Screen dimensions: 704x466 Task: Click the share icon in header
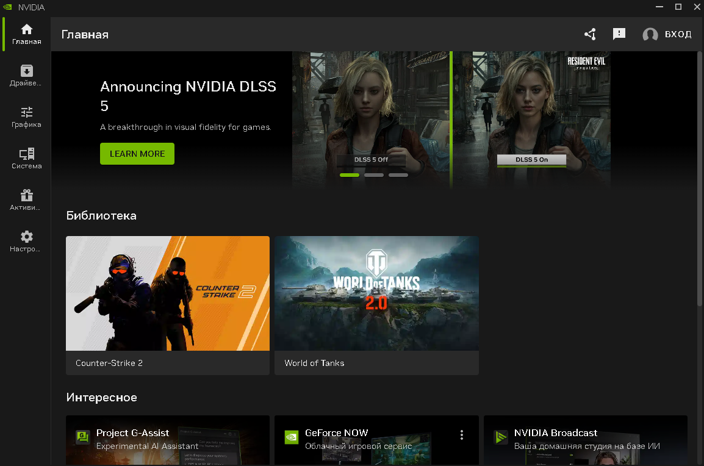[590, 34]
